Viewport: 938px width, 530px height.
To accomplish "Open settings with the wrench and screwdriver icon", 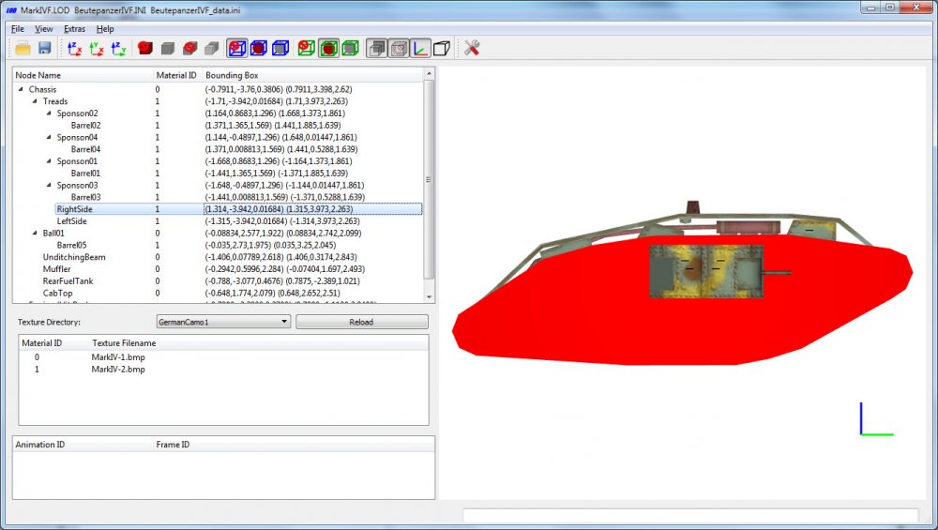I will (x=472, y=49).
